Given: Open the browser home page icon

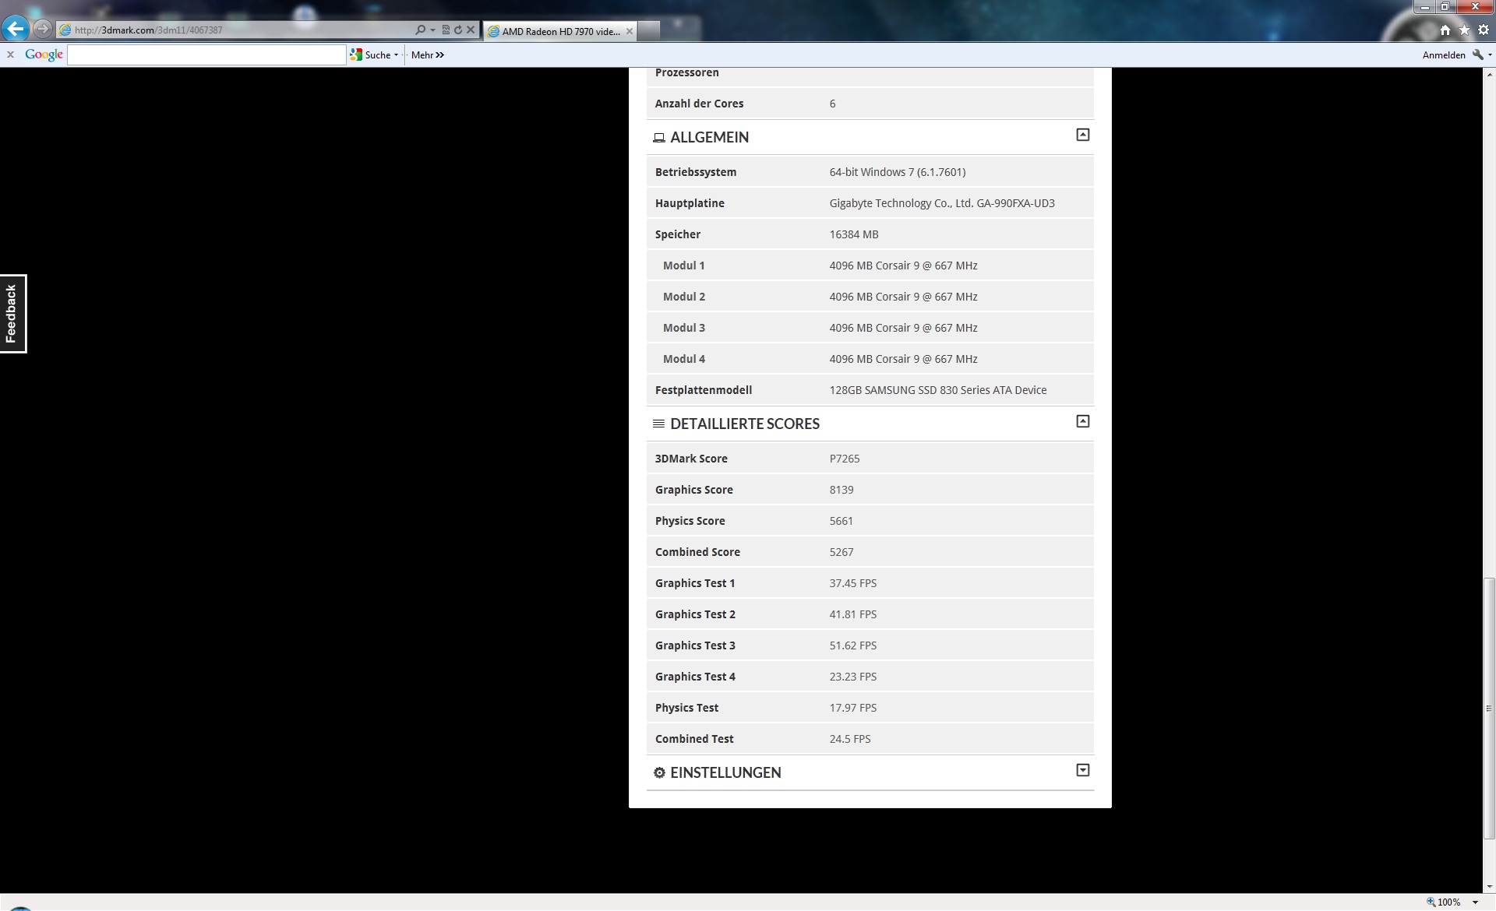Looking at the screenshot, I should pos(1445,30).
